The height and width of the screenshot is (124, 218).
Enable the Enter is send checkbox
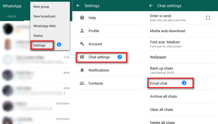208,18
